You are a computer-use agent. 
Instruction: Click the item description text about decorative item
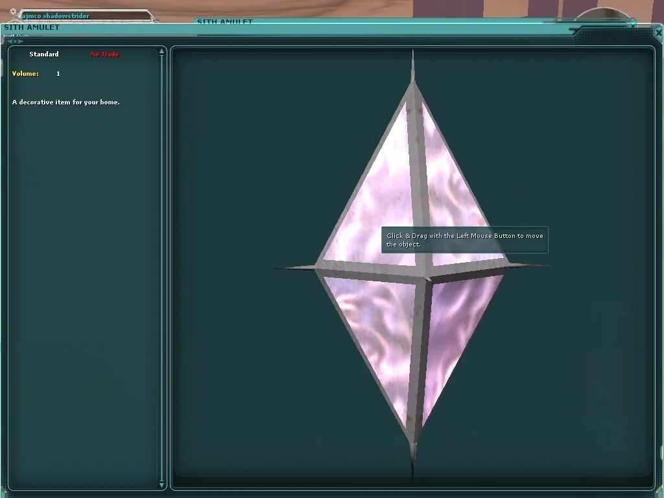coord(66,102)
